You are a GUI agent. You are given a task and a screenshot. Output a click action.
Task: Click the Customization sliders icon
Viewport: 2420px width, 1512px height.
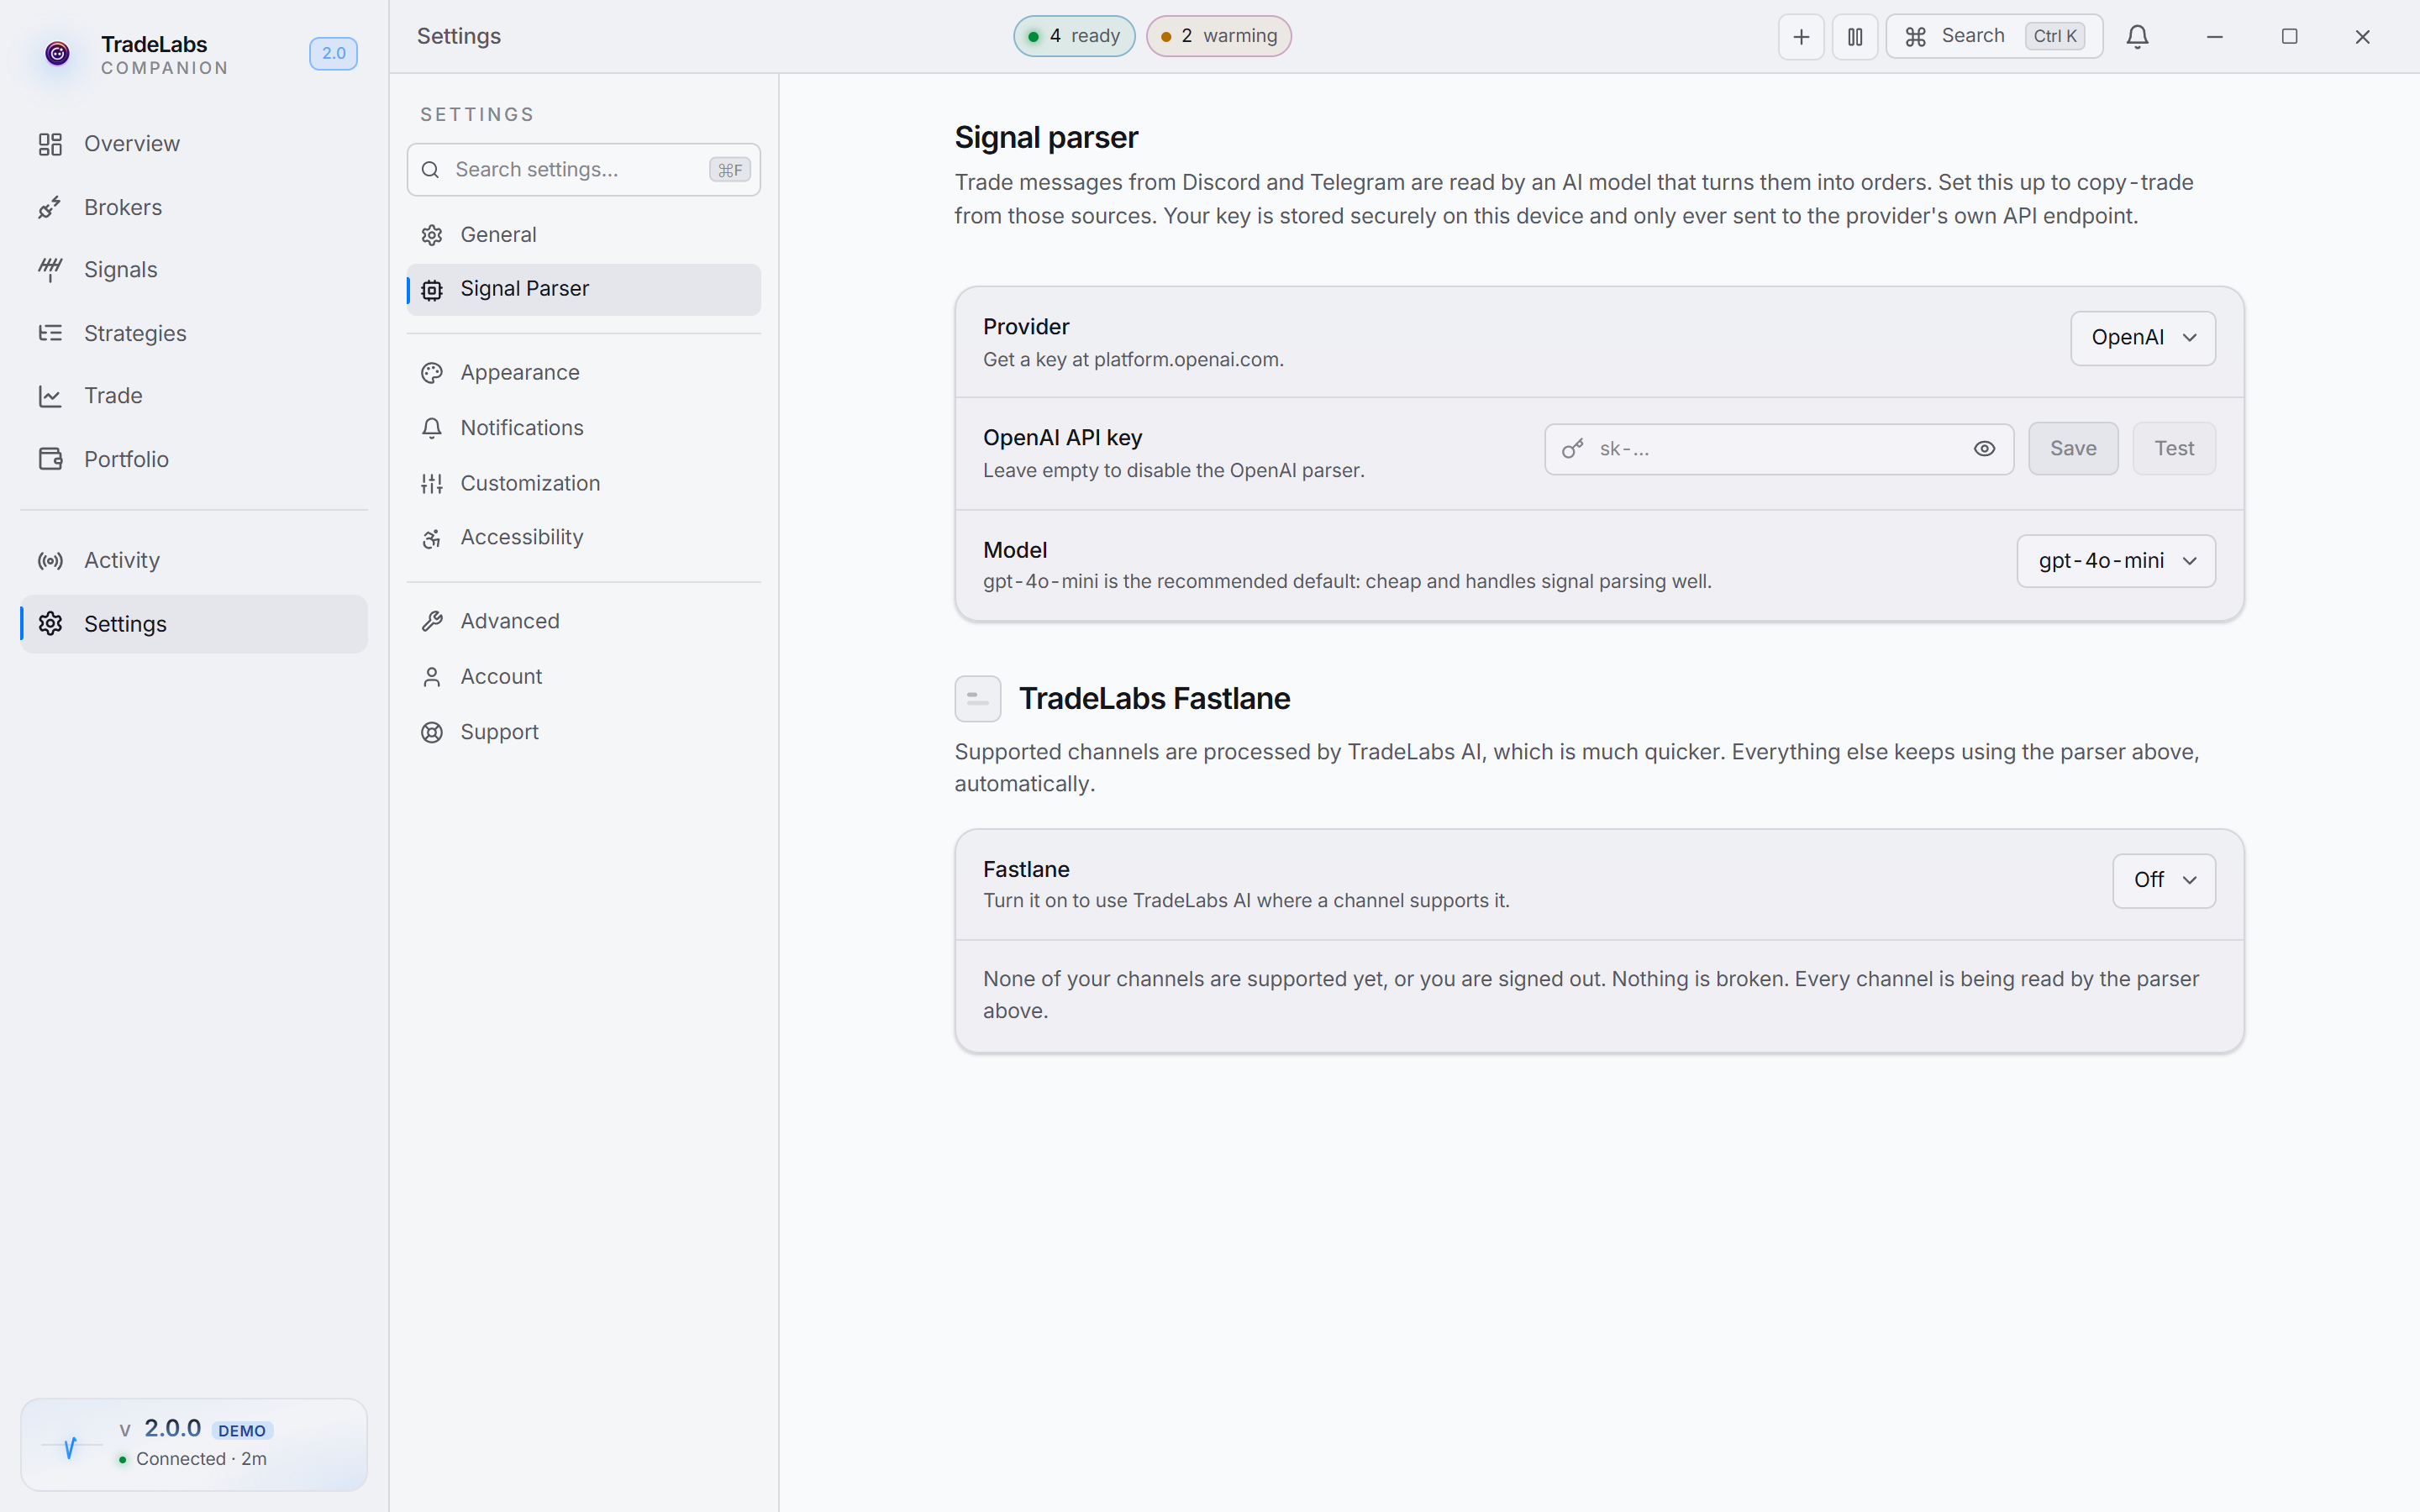click(x=432, y=484)
